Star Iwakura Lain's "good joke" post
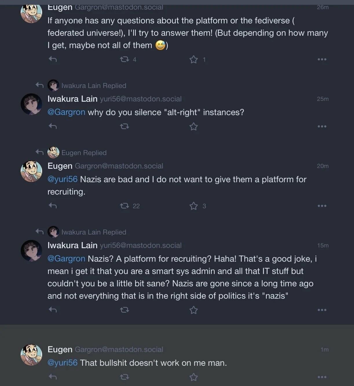 click(x=194, y=310)
